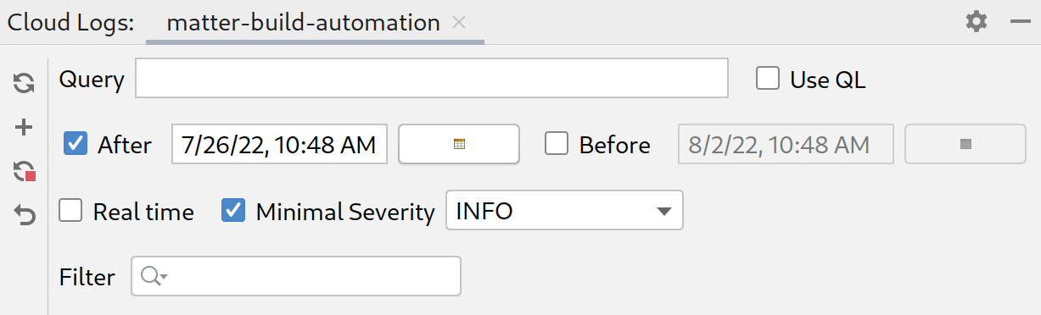This screenshot has width=1041, height=315.
Task: Hide the Cloud Logs panel with minus icon
Action: click(x=1020, y=22)
